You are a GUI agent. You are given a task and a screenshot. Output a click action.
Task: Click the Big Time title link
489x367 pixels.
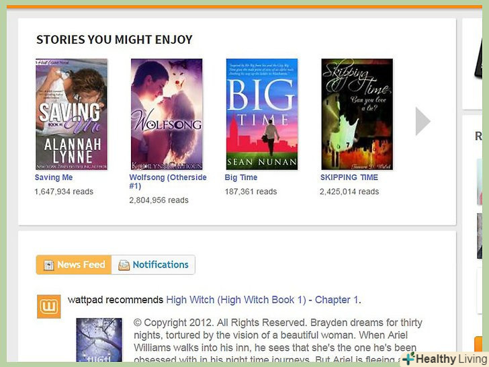pos(240,177)
